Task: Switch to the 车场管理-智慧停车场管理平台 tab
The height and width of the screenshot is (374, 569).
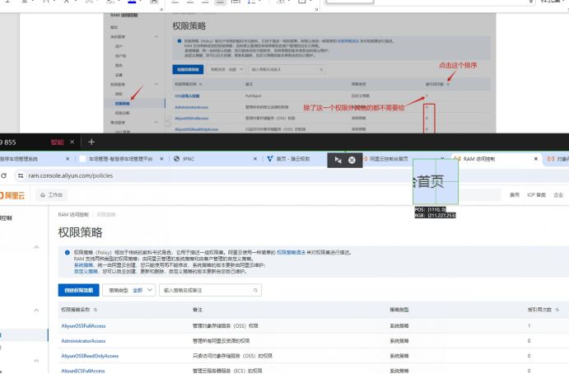Action: (120, 159)
